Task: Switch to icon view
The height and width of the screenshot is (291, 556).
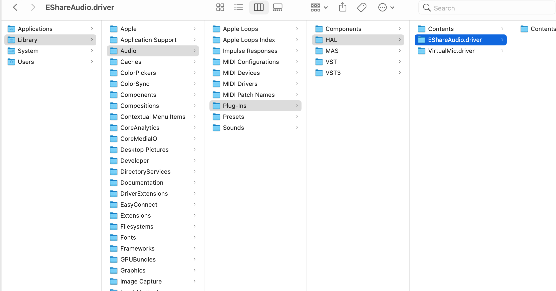Action: tap(220, 7)
